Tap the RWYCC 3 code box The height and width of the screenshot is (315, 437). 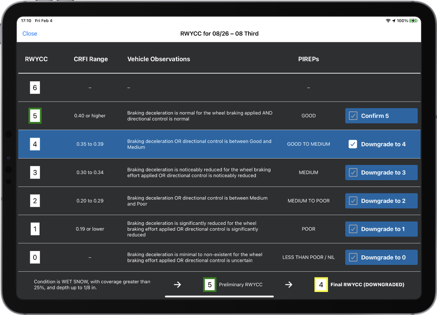tap(35, 172)
